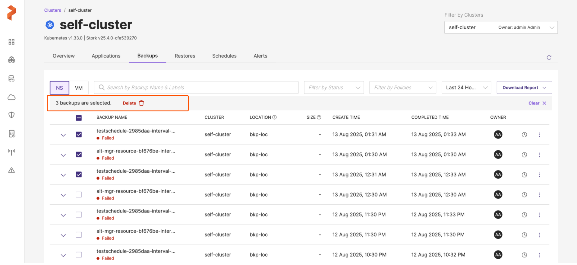The image size is (577, 265).
Task: Click the LOCATION column help icon
Action: click(x=274, y=117)
